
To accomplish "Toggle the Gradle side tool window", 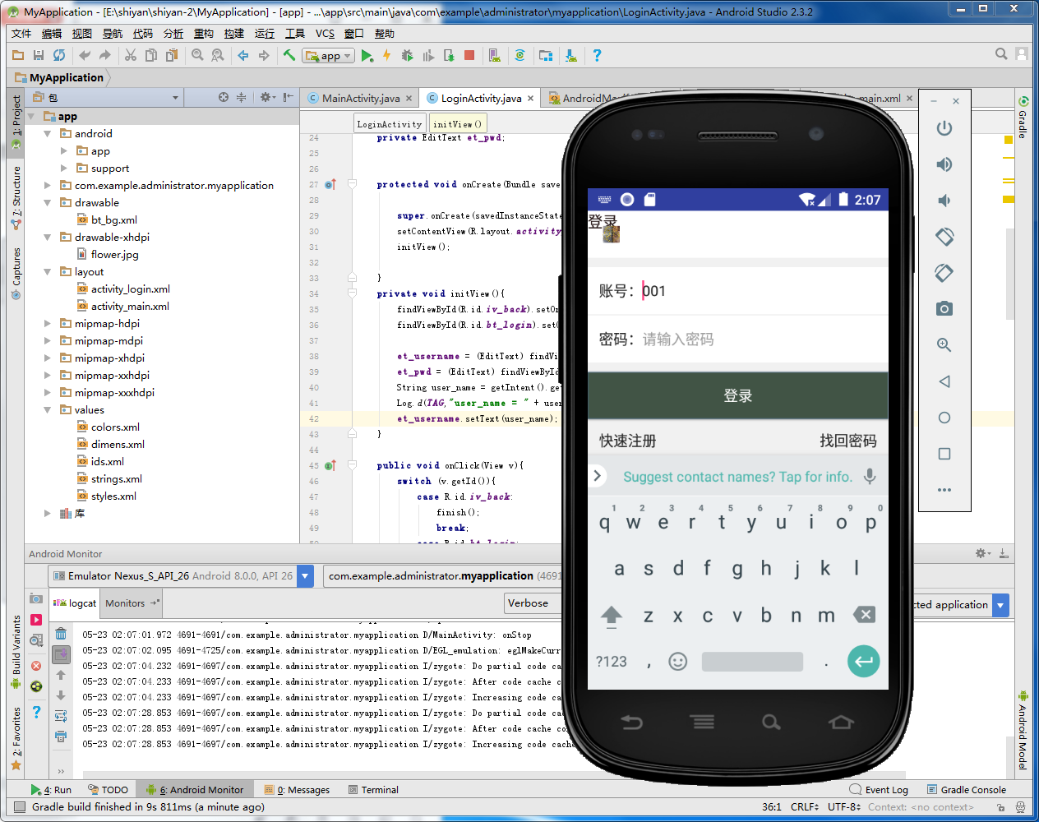I will pyautogui.click(x=1023, y=118).
